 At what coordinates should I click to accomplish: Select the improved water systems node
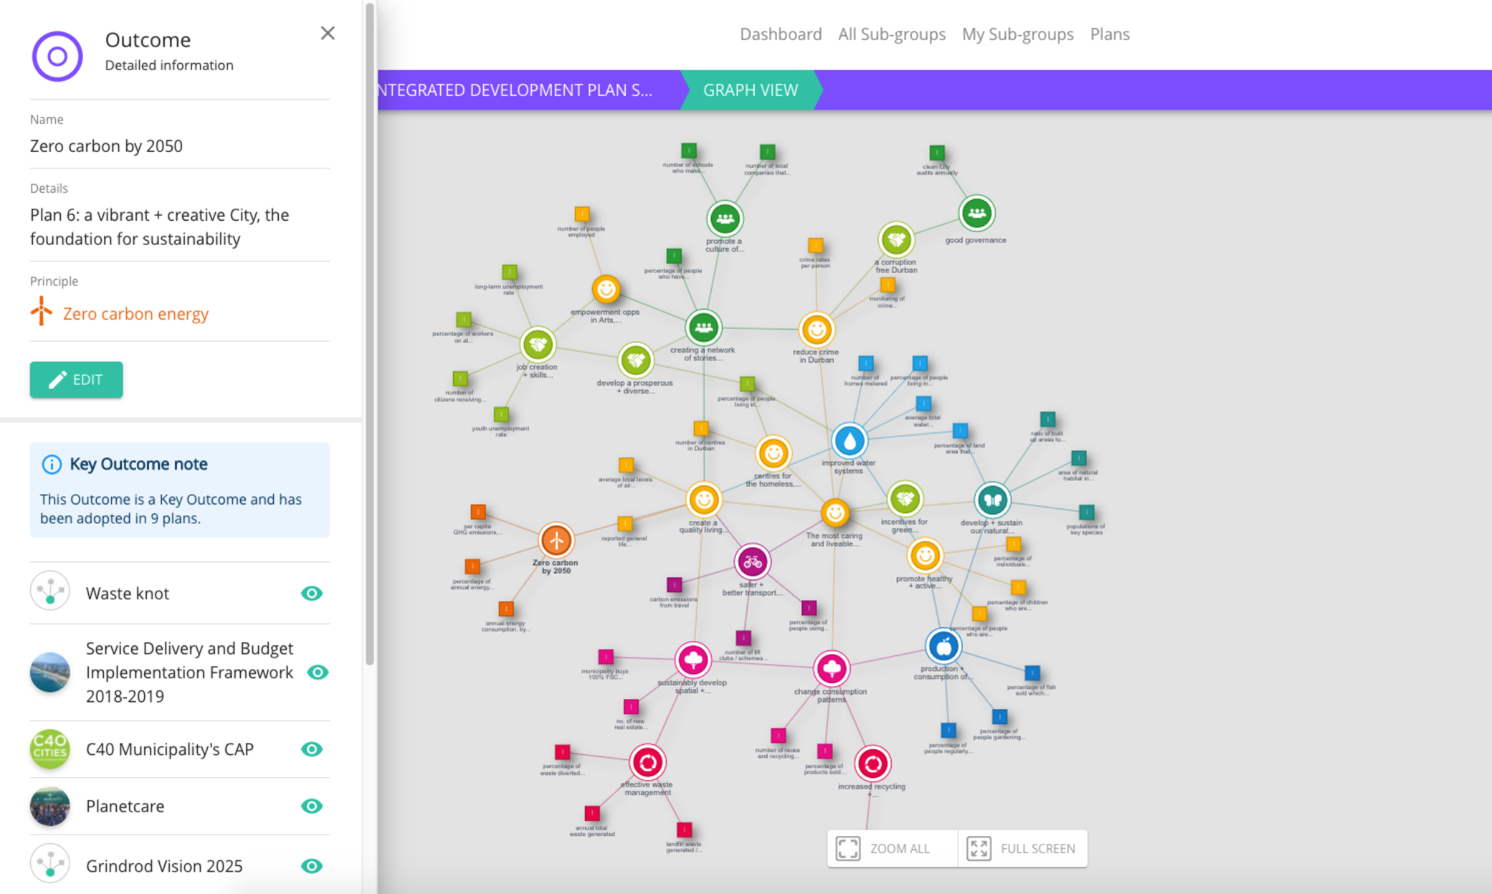(x=849, y=441)
